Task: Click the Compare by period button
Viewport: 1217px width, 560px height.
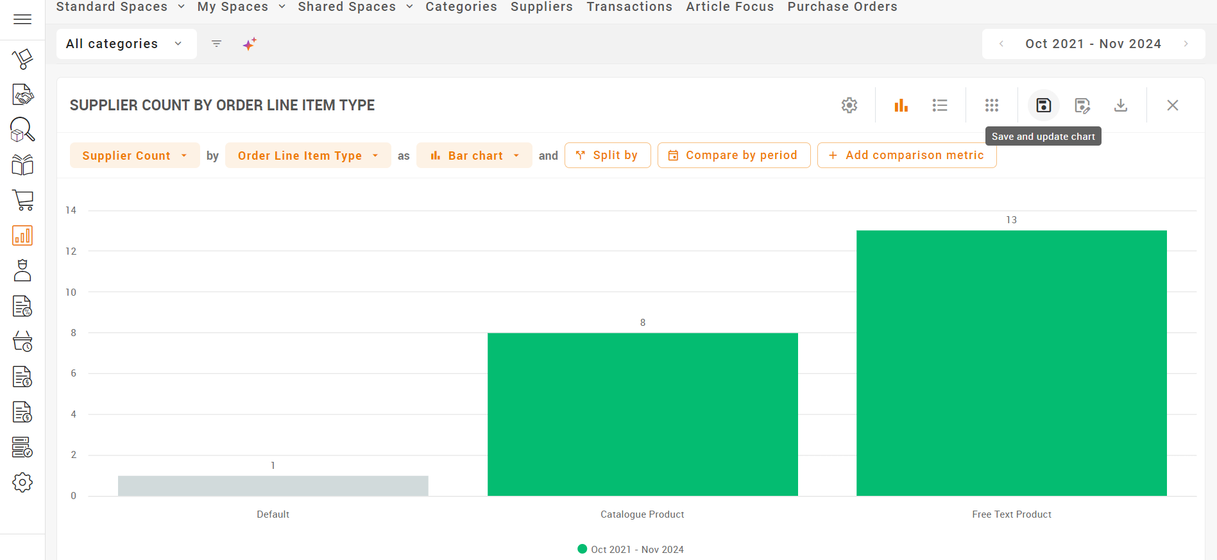Action: click(x=734, y=155)
